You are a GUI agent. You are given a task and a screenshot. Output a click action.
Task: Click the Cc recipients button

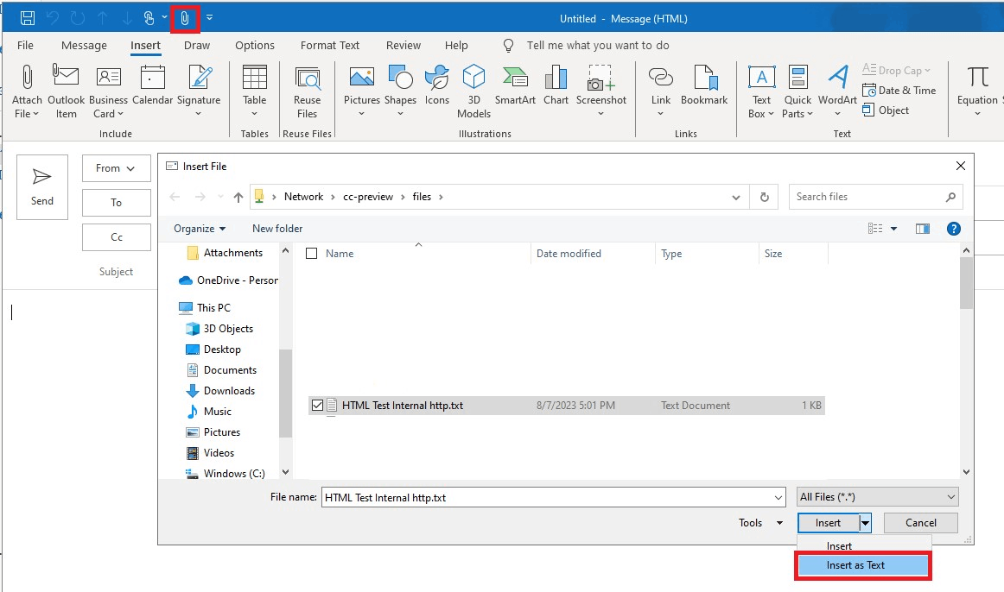tap(116, 237)
